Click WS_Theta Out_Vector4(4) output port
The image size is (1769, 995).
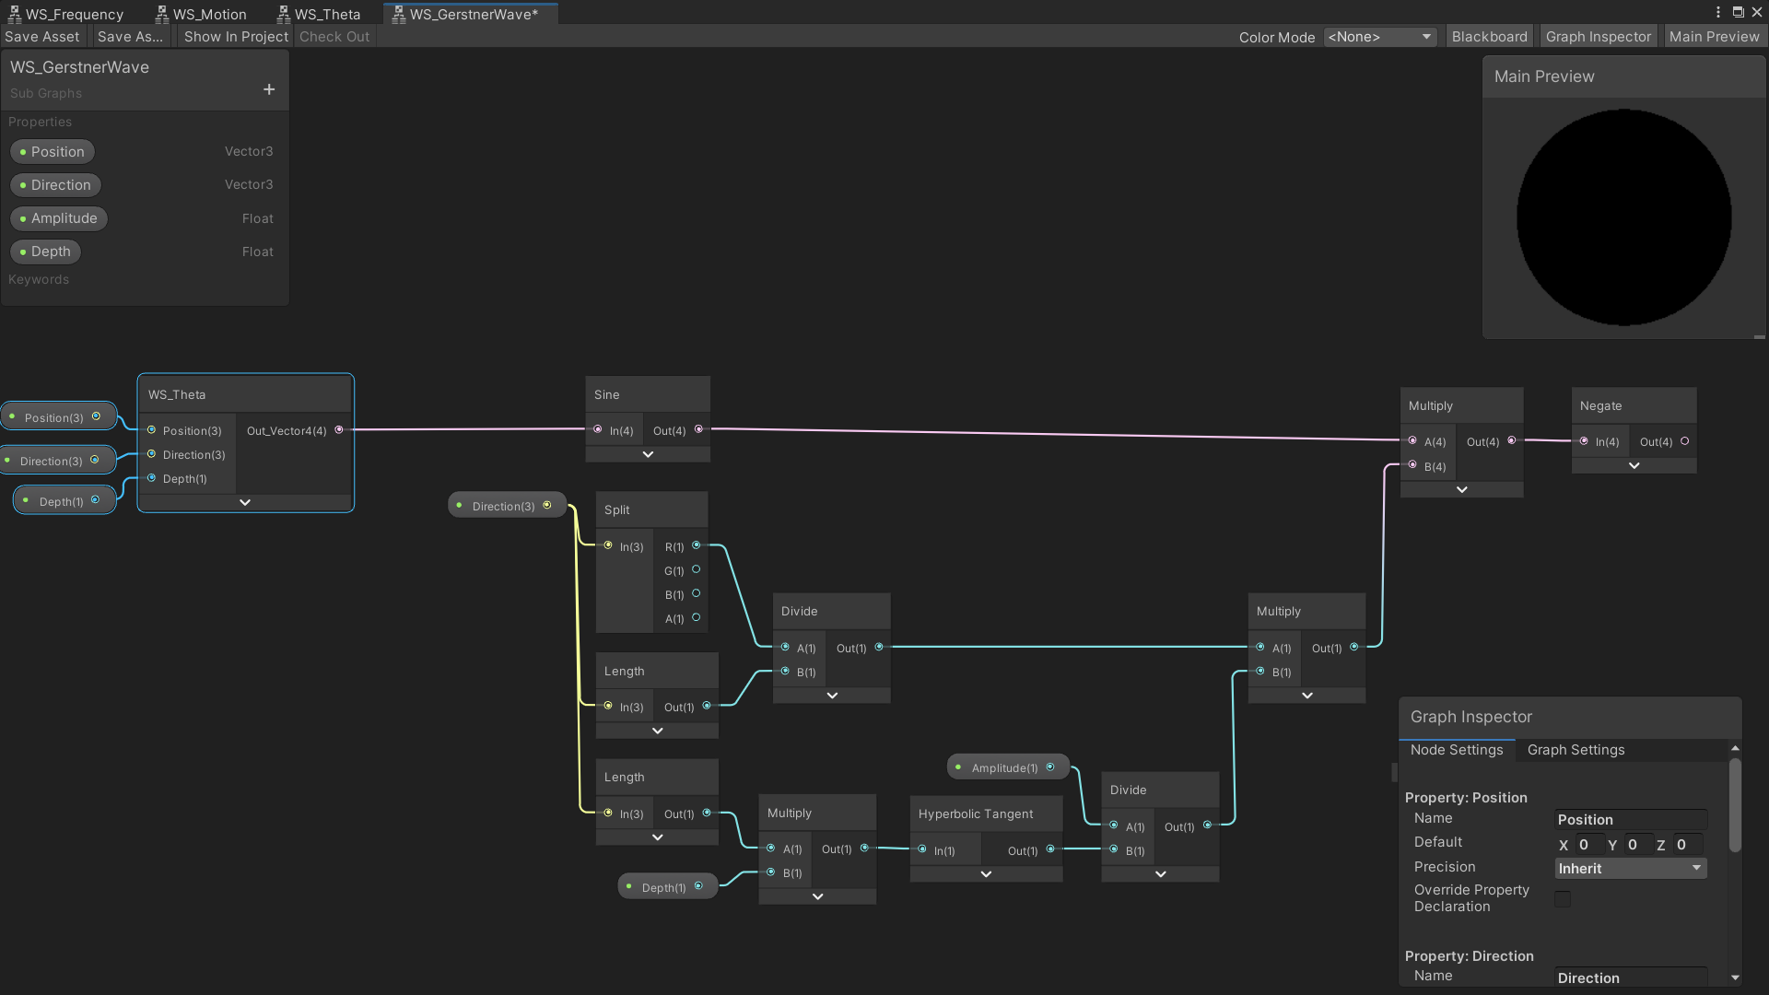(x=339, y=429)
